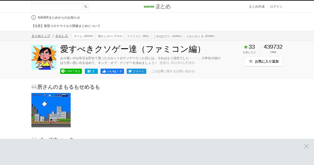Select the ファミコン (591) tag
Image resolution: width=314 pixels, height=165 pixels.
pos(138,36)
